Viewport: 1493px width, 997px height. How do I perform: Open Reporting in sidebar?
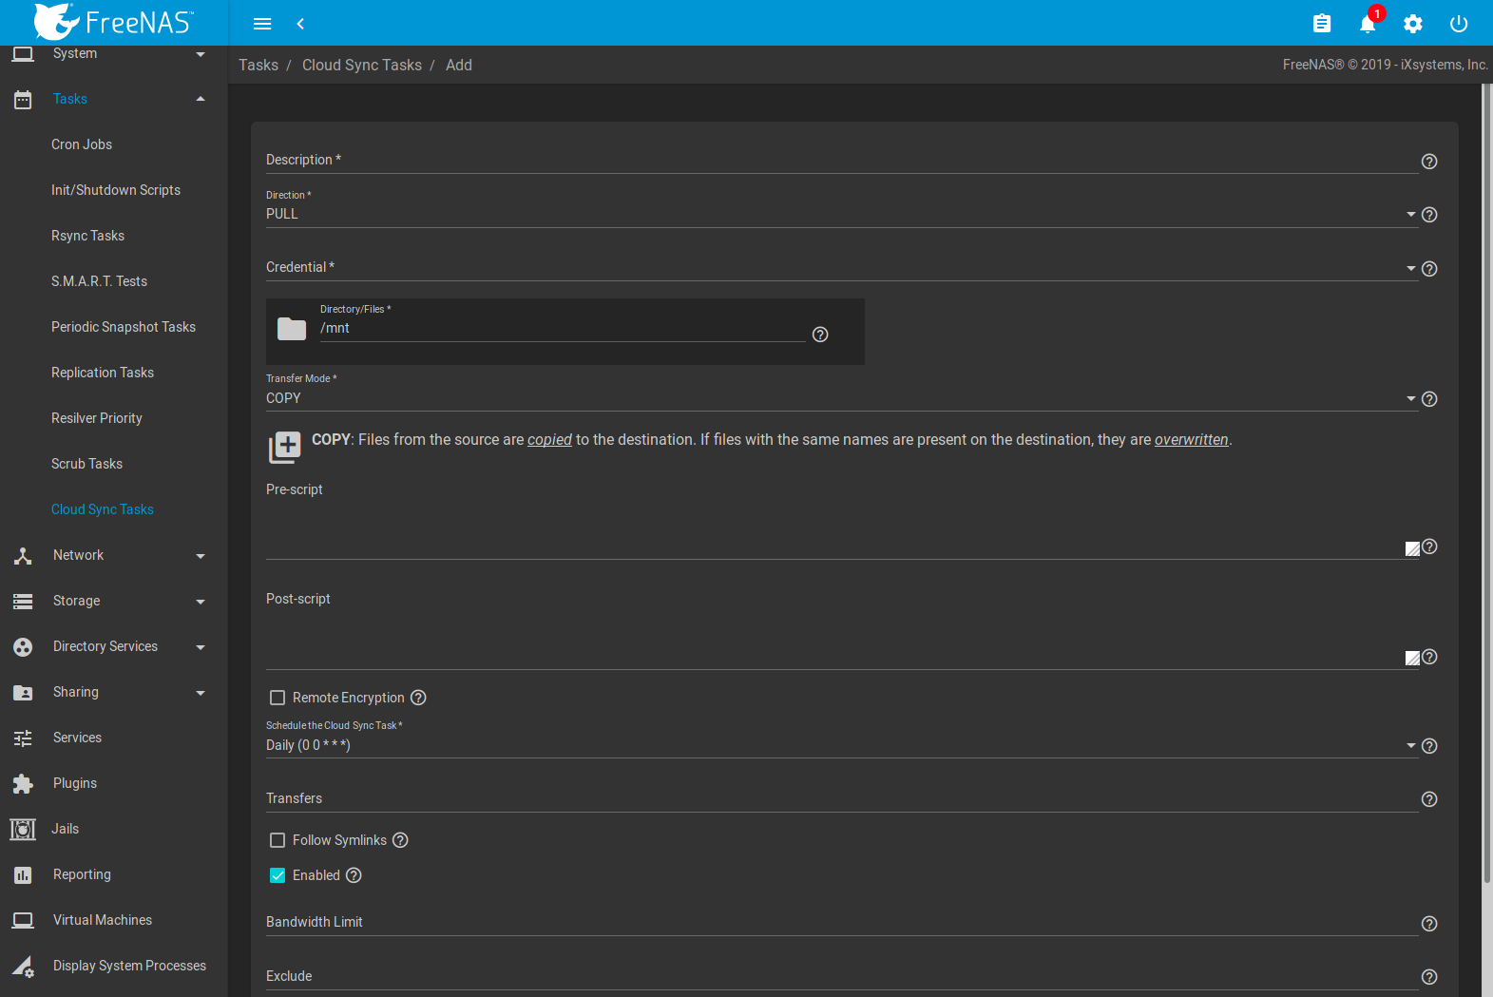[x=82, y=874]
